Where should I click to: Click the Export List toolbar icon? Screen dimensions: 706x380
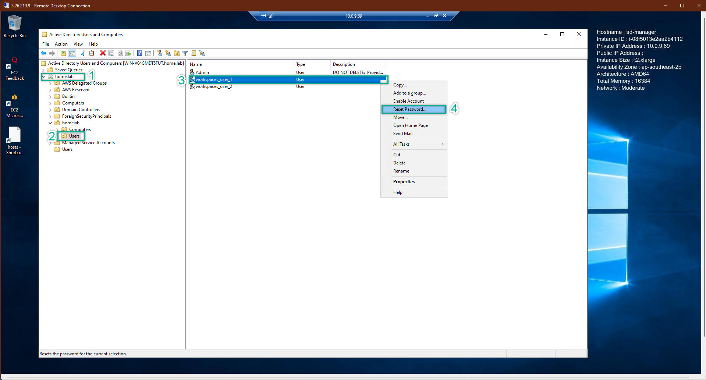point(128,53)
